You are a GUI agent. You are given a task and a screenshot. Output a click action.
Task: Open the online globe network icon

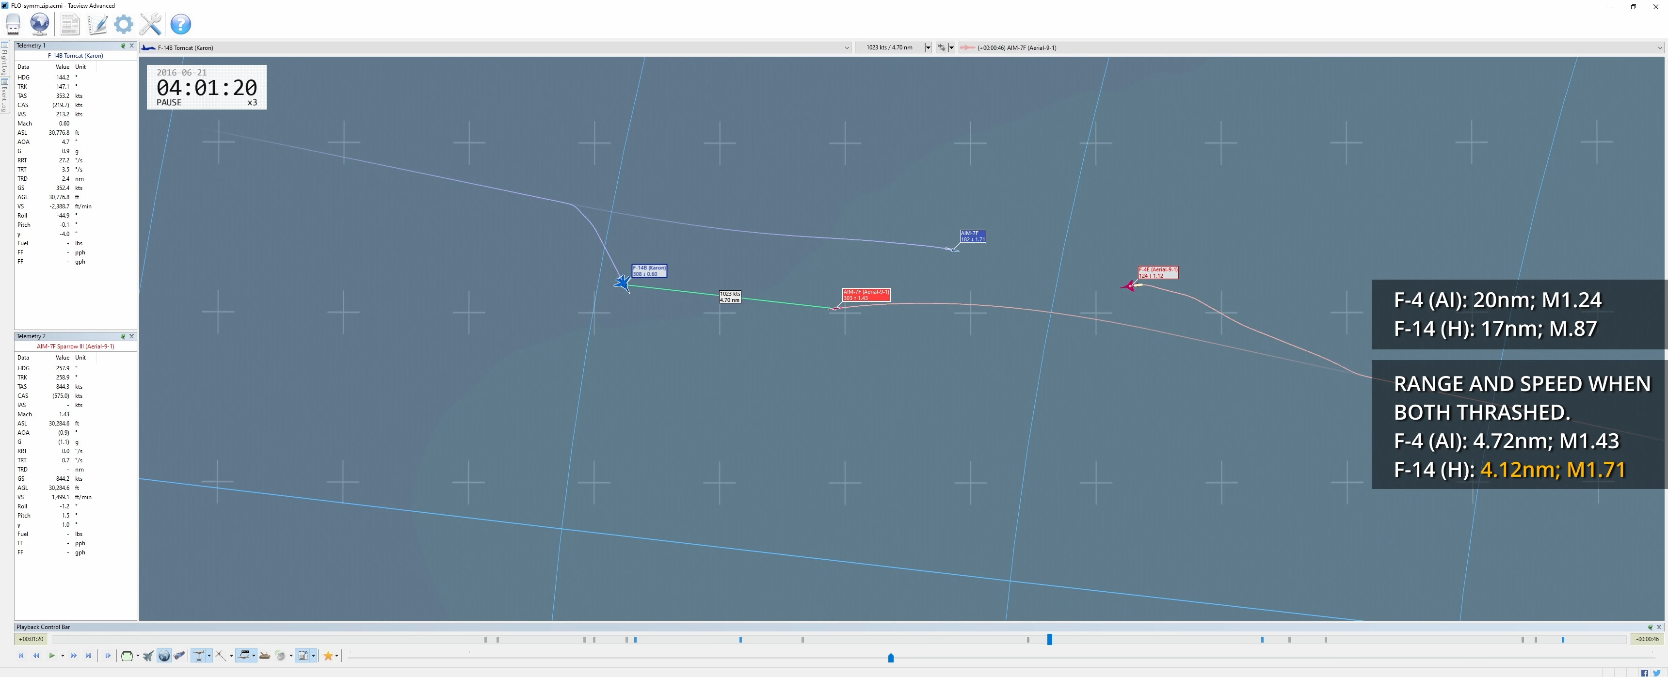(39, 24)
